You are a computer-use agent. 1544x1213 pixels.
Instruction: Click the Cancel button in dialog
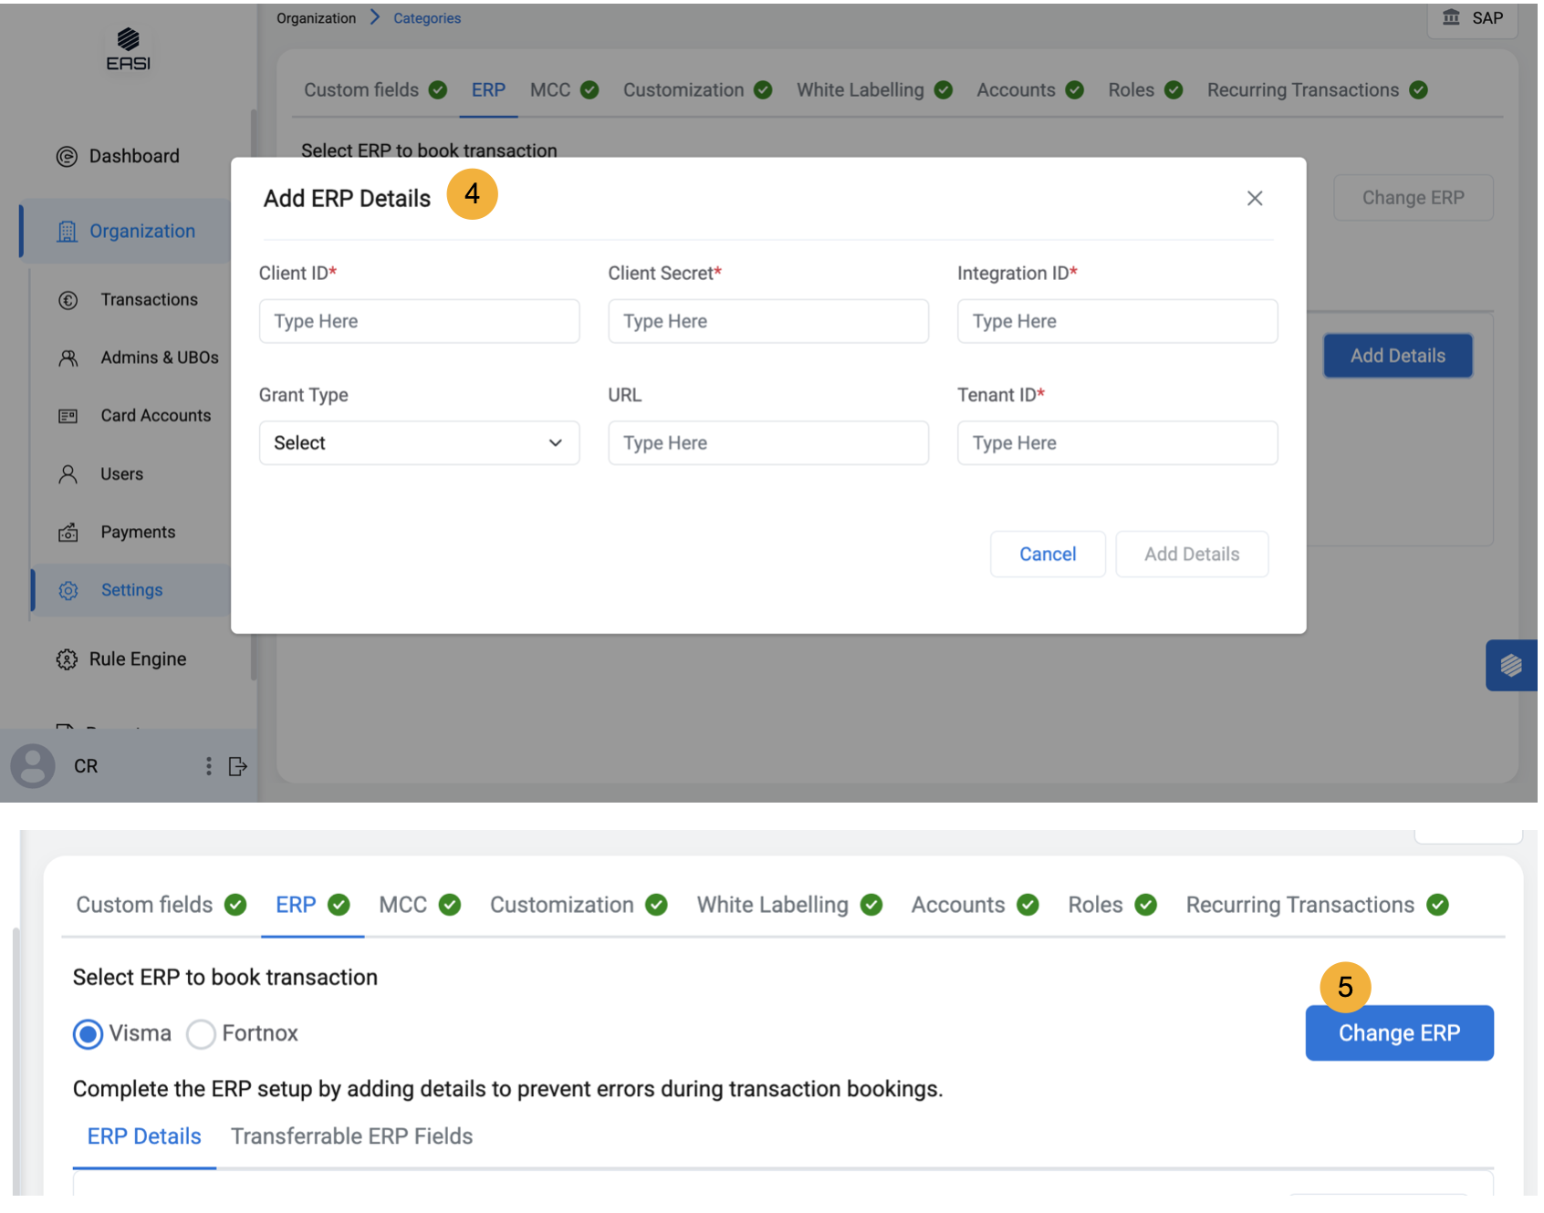pos(1047,555)
